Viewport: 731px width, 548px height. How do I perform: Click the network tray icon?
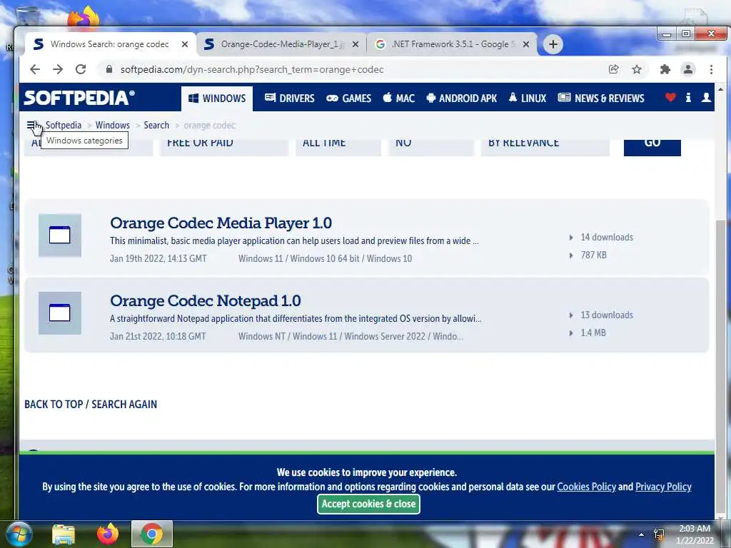coord(659,534)
